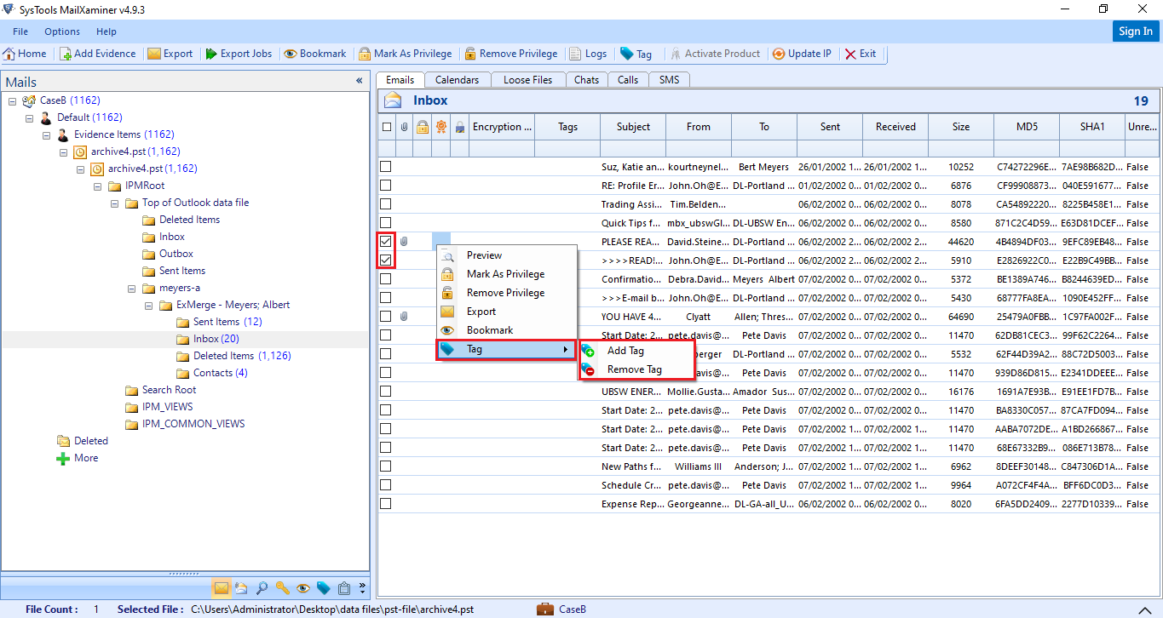Collapse the Top of Outlook data file node
The width and height of the screenshot is (1163, 618).
coord(114,203)
